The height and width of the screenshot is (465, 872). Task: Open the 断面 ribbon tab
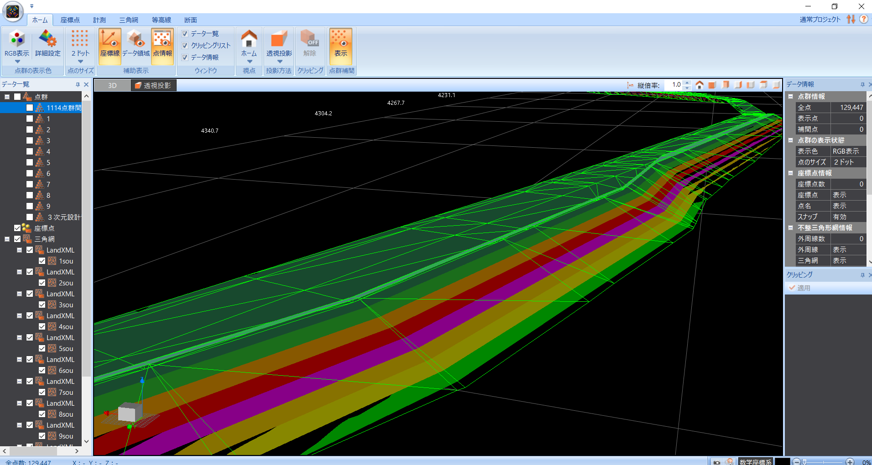191,20
